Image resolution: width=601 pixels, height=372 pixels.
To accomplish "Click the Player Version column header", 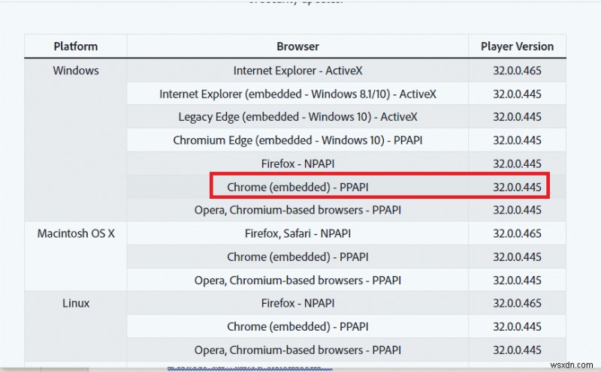I will [x=517, y=46].
